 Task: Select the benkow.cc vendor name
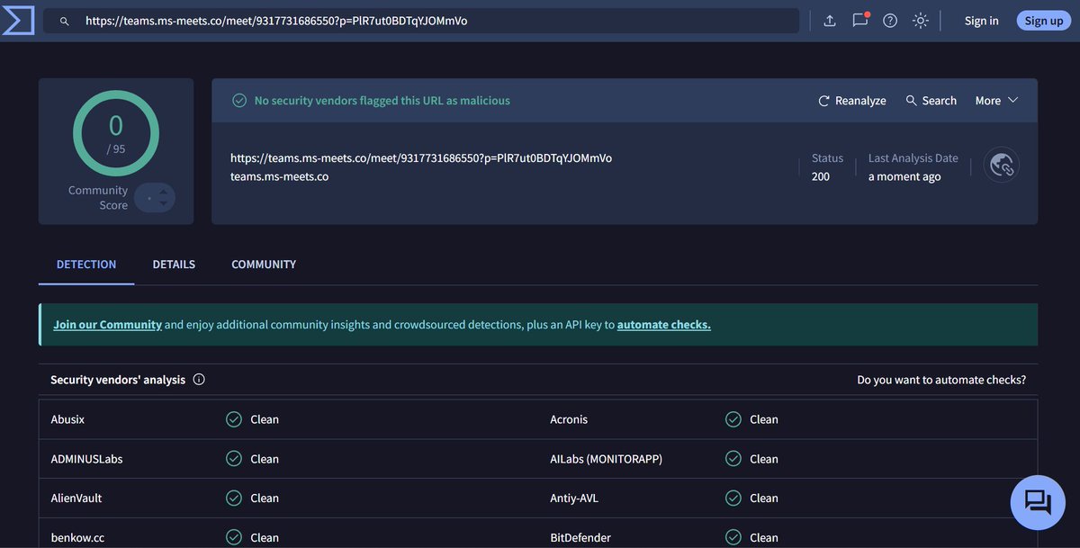point(77,538)
